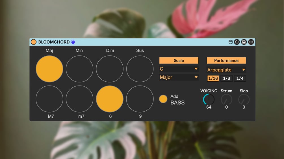Viewport: 284px width, 159px height.
Task: Click the Strum knob
Action: click(x=226, y=99)
